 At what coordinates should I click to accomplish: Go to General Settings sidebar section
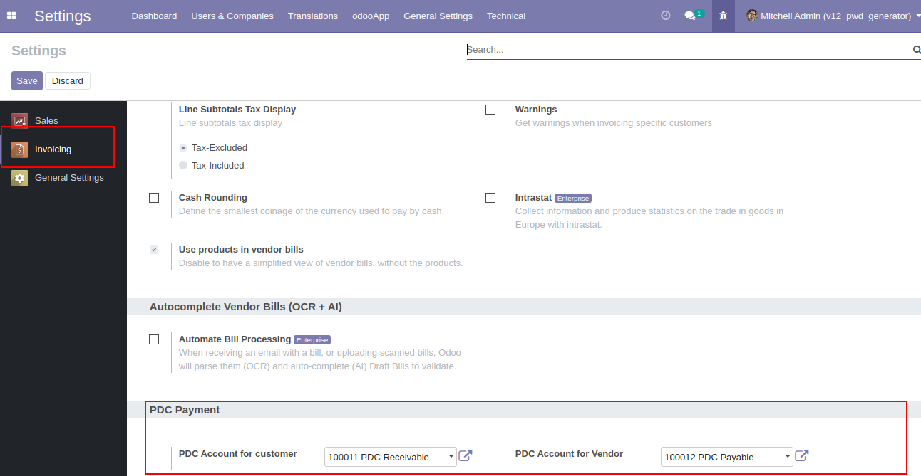[63, 178]
